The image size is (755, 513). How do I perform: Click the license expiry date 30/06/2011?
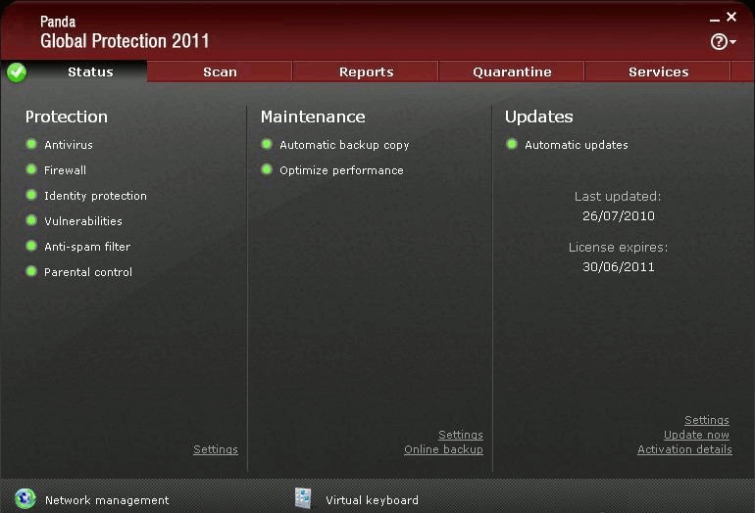(619, 267)
